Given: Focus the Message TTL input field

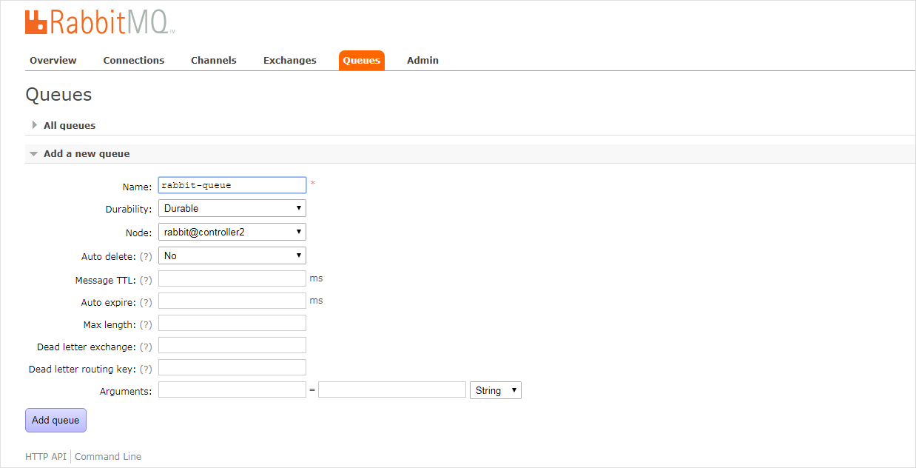Looking at the screenshot, I should (x=232, y=279).
